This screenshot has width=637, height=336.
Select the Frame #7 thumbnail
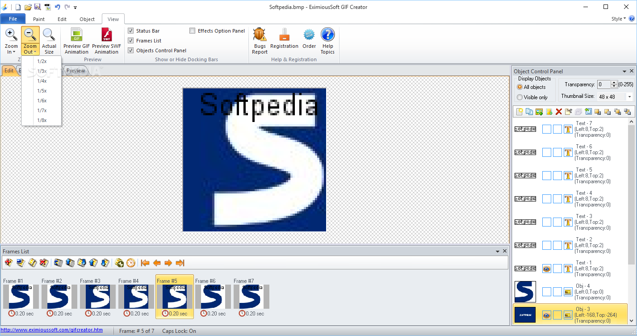pyautogui.click(x=251, y=296)
